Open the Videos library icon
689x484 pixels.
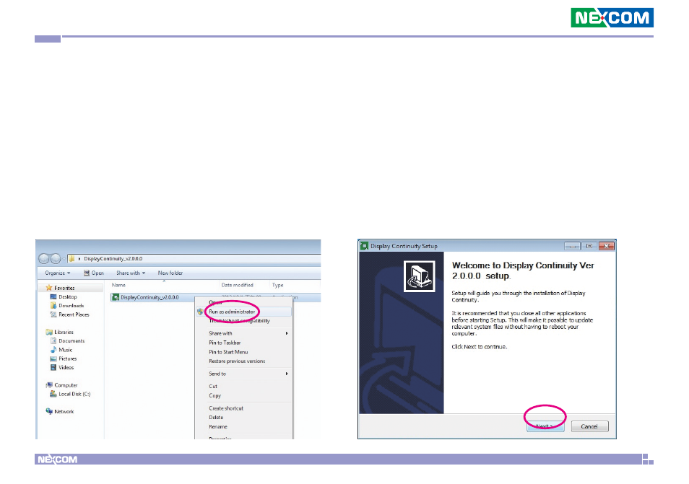tap(53, 368)
